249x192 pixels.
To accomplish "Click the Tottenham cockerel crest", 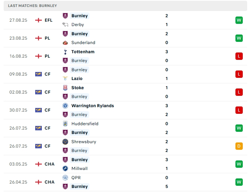I will click(65, 52).
